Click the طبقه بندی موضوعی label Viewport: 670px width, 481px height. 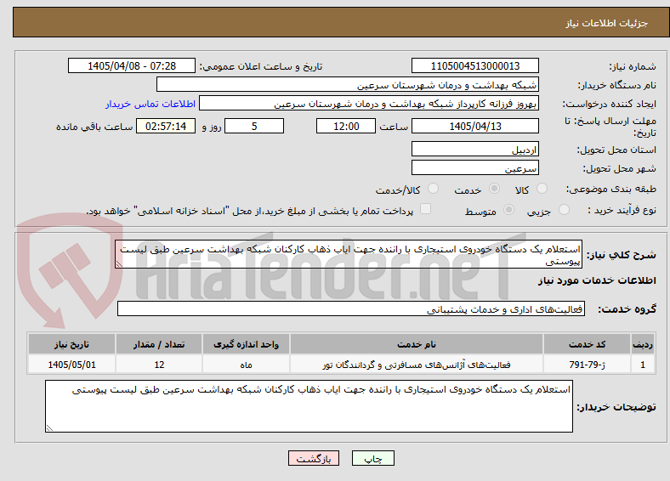coord(611,189)
